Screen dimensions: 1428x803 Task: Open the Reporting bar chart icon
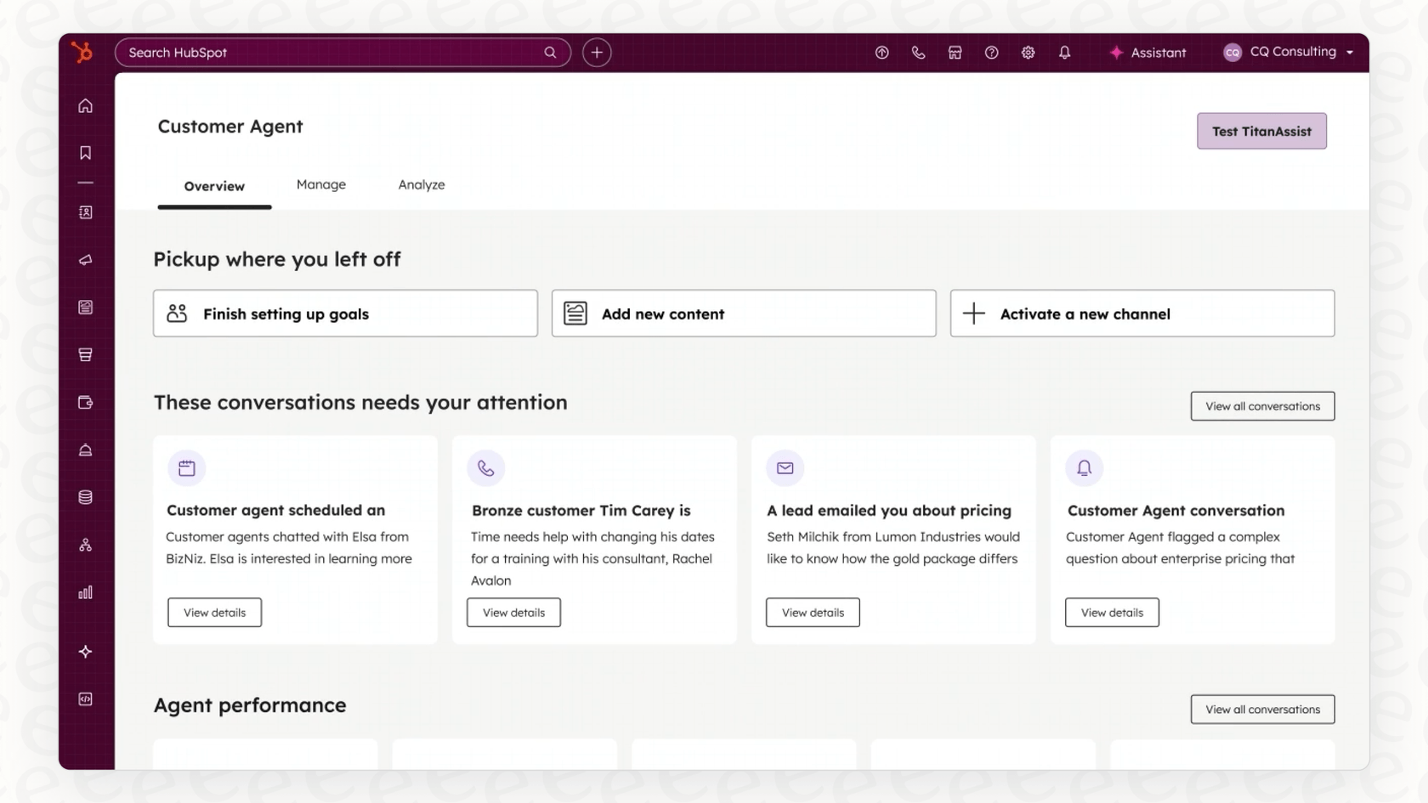pos(85,592)
